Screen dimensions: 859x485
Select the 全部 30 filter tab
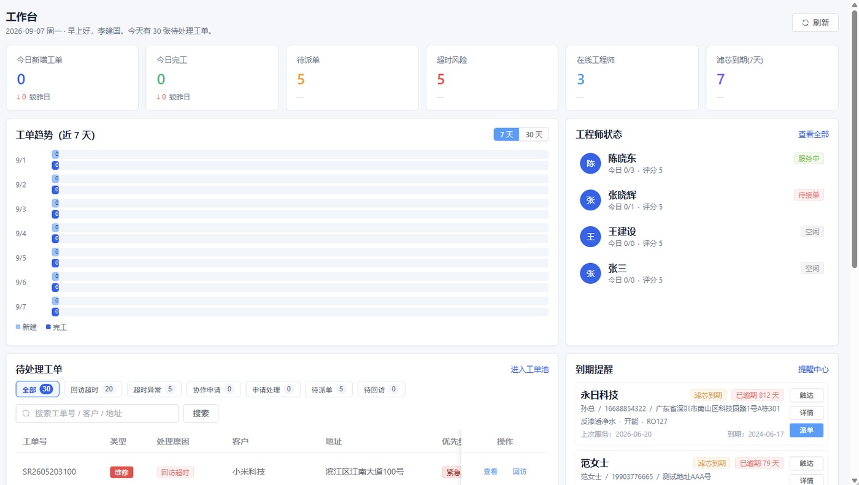pyautogui.click(x=37, y=389)
